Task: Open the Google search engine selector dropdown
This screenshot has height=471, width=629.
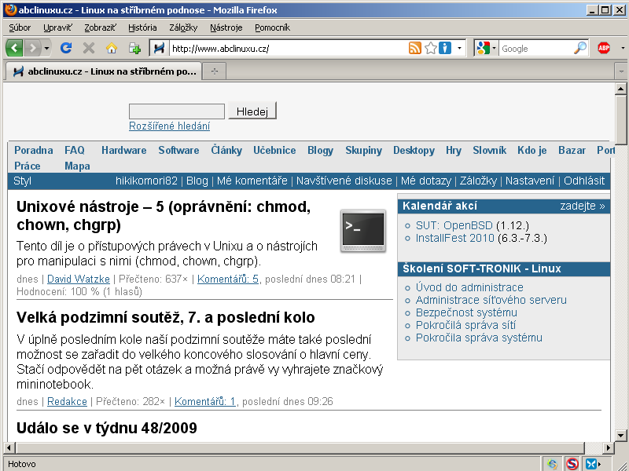Action: [x=486, y=49]
